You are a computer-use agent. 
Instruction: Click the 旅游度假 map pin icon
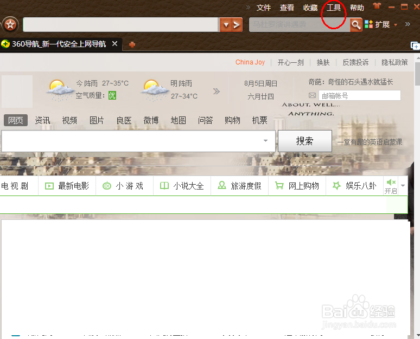pyautogui.click(x=222, y=185)
